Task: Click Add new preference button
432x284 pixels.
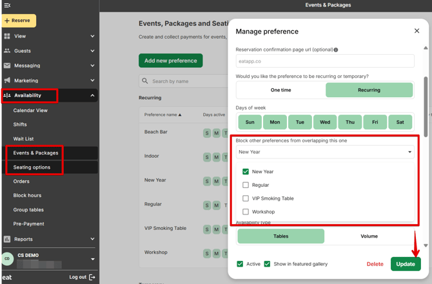Action: 170,61
